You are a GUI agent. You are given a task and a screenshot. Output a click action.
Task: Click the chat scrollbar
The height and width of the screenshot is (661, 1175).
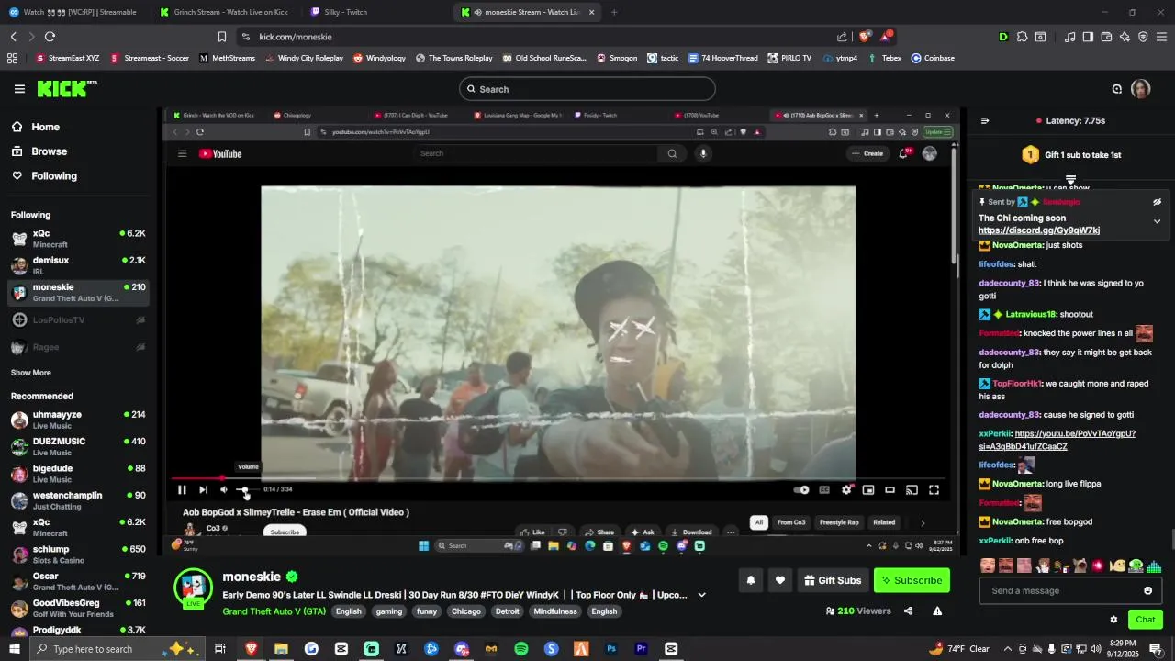pyautogui.click(x=1172, y=539)
